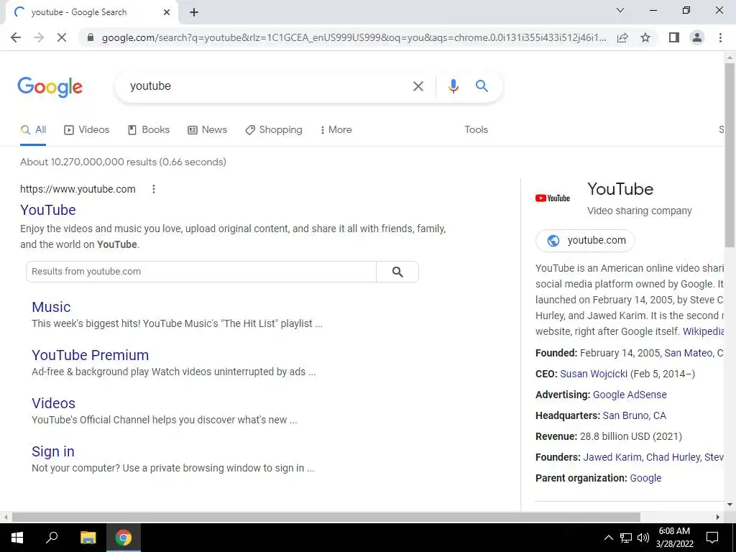The height and width of the screenshot is (552, 736).
Task: Open the YouTube Premium link
Action: coord(90,355)
